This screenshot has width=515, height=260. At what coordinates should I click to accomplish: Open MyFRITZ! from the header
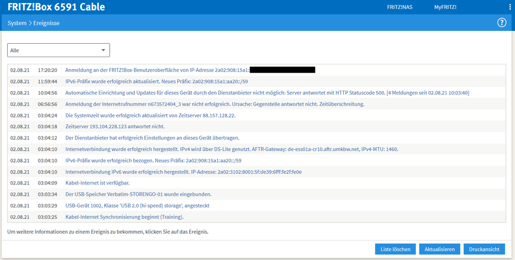(x=445, y=7)
